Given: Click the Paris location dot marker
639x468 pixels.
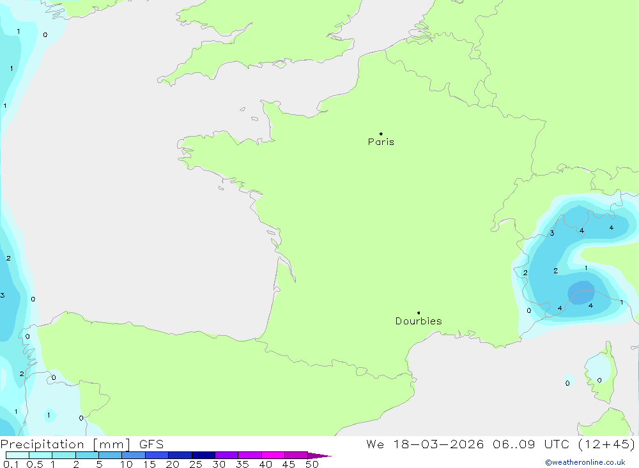Looking at the screenshot, I should 381,133.
